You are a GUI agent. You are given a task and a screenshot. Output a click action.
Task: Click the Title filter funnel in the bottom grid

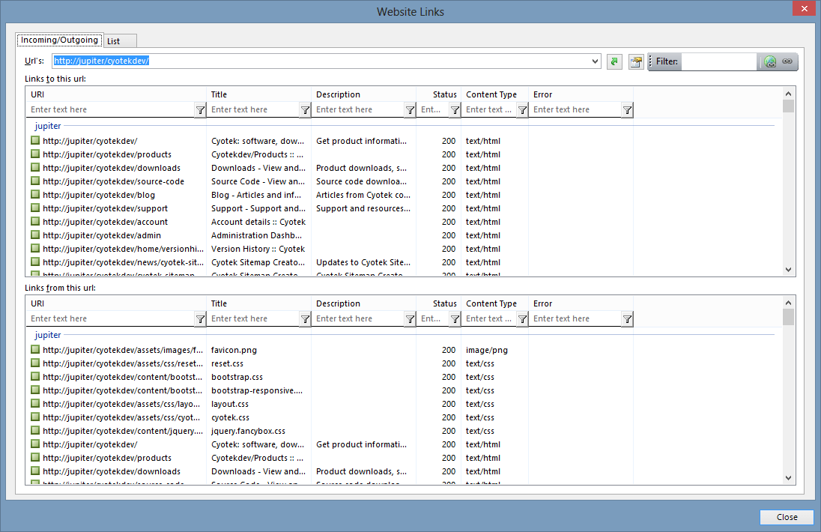pos(305,319)
